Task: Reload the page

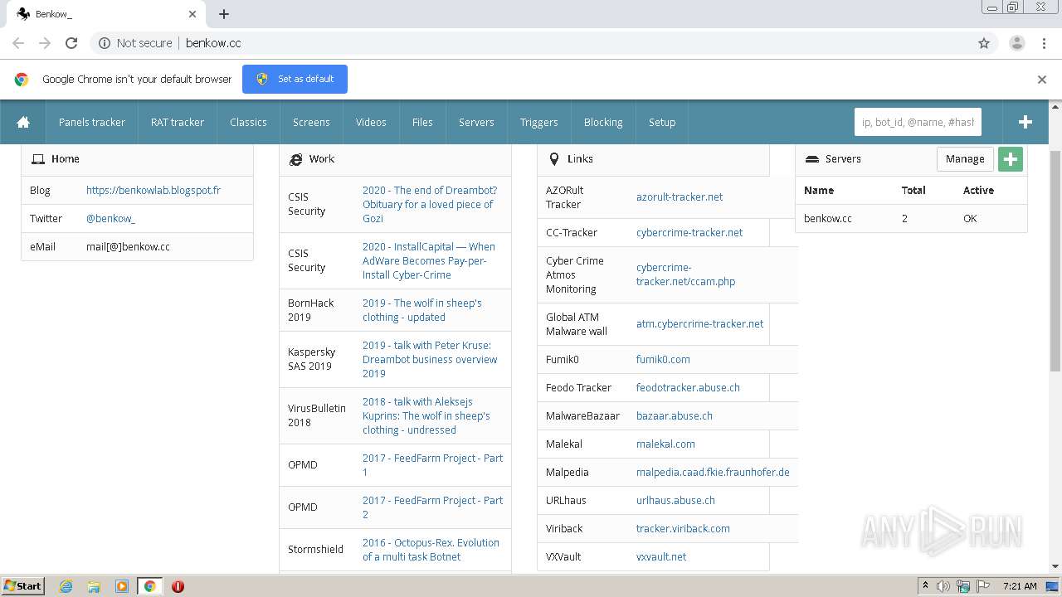Action: (x=71, y=43)
